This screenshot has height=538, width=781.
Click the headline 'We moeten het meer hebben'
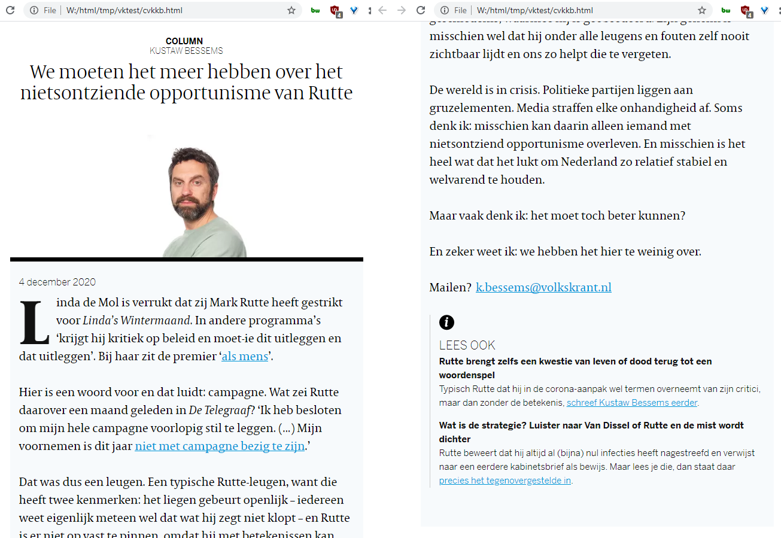tap(186, 83)
